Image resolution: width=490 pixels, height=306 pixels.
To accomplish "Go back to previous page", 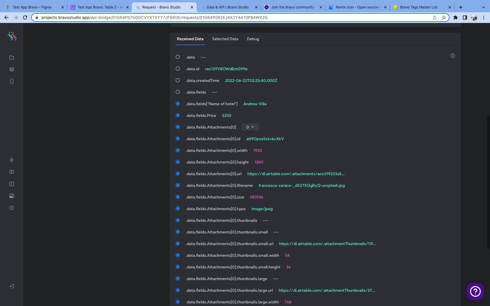I will pos(6,17).
